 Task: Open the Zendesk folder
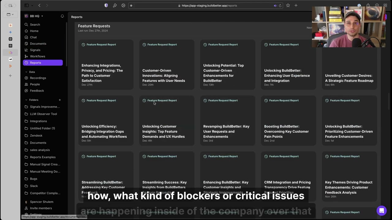click(43, 136)
